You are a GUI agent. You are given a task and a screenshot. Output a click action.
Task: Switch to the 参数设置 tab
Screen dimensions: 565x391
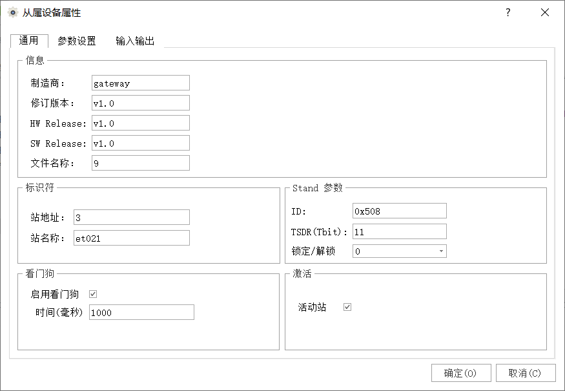(77, 41)
